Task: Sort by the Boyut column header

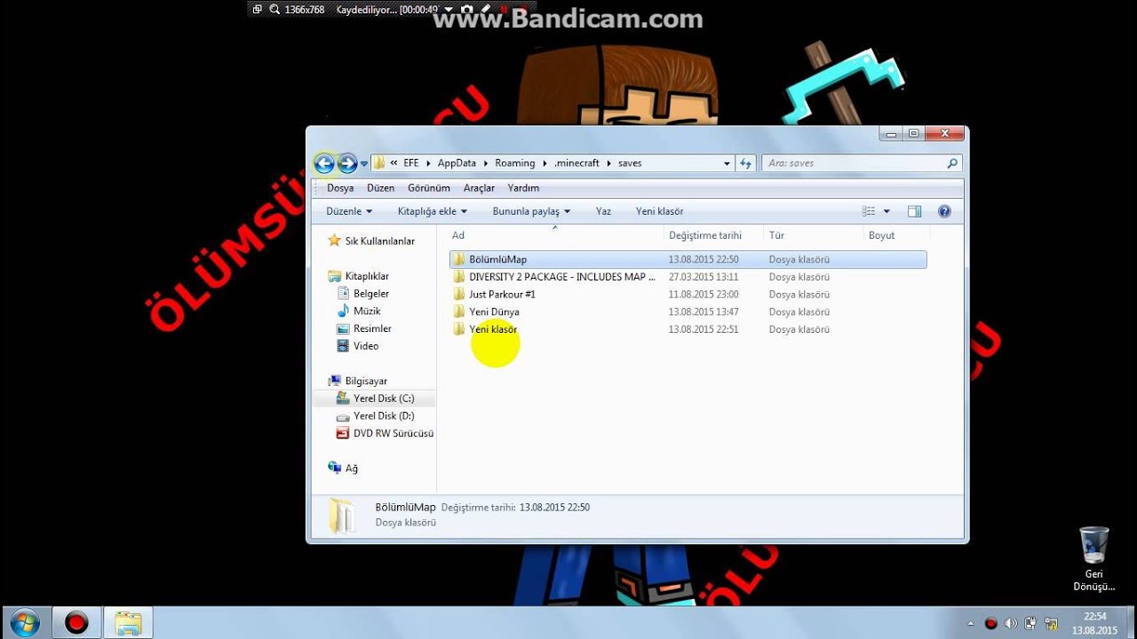Action: point(881,235)
